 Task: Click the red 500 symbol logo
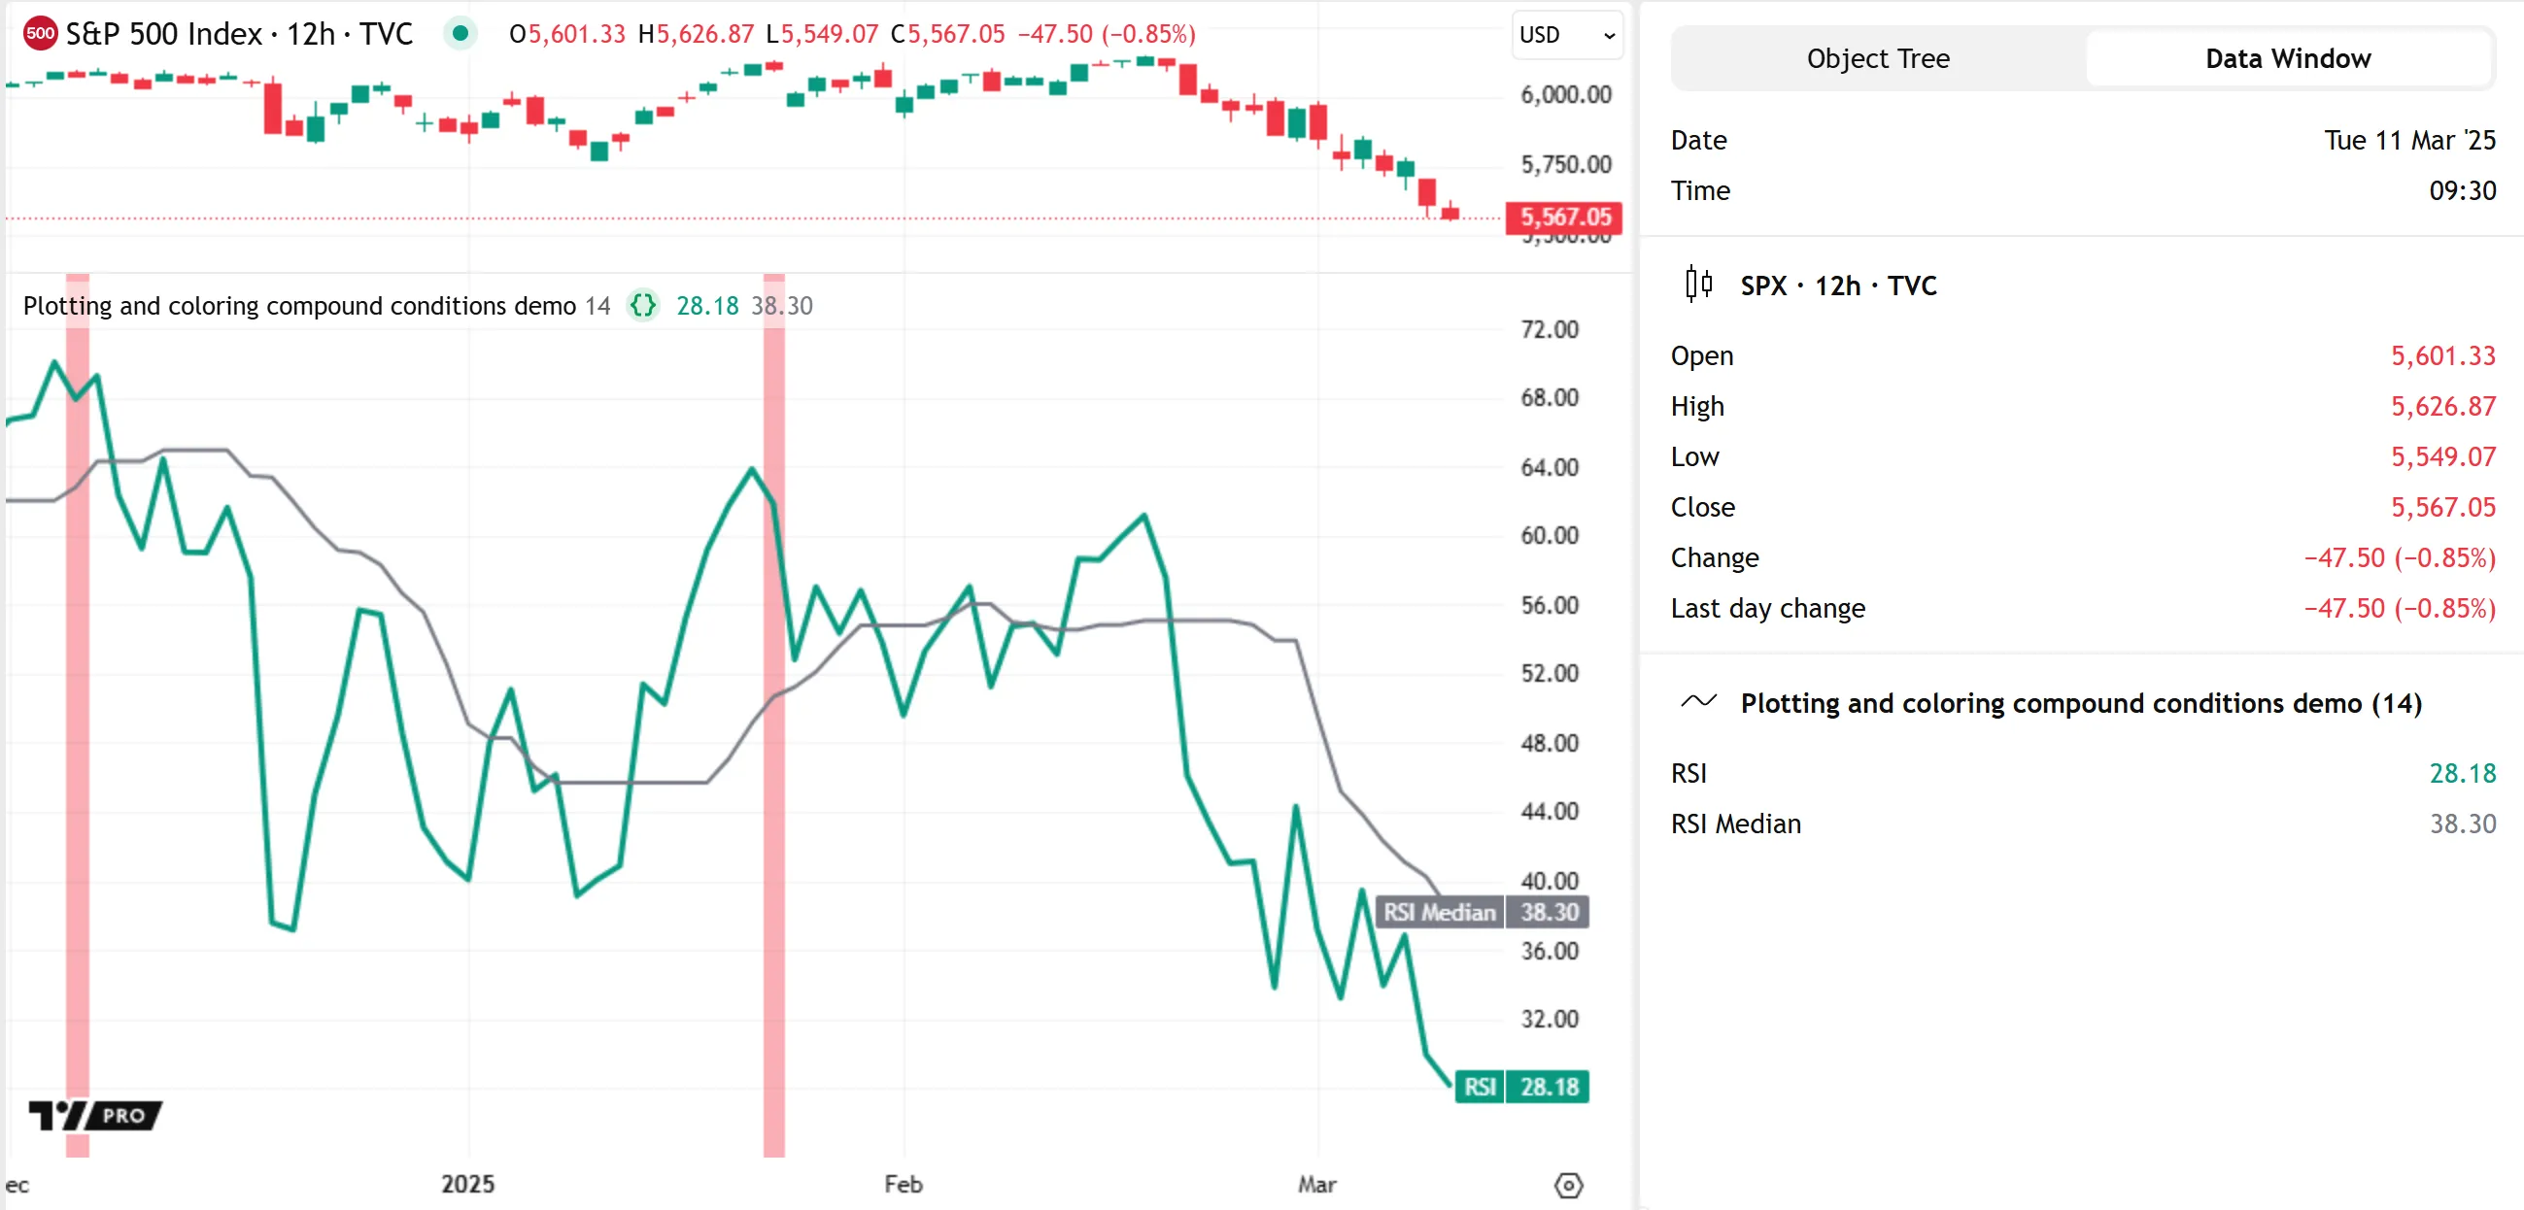pyautogui.click(x=40, y=33)
